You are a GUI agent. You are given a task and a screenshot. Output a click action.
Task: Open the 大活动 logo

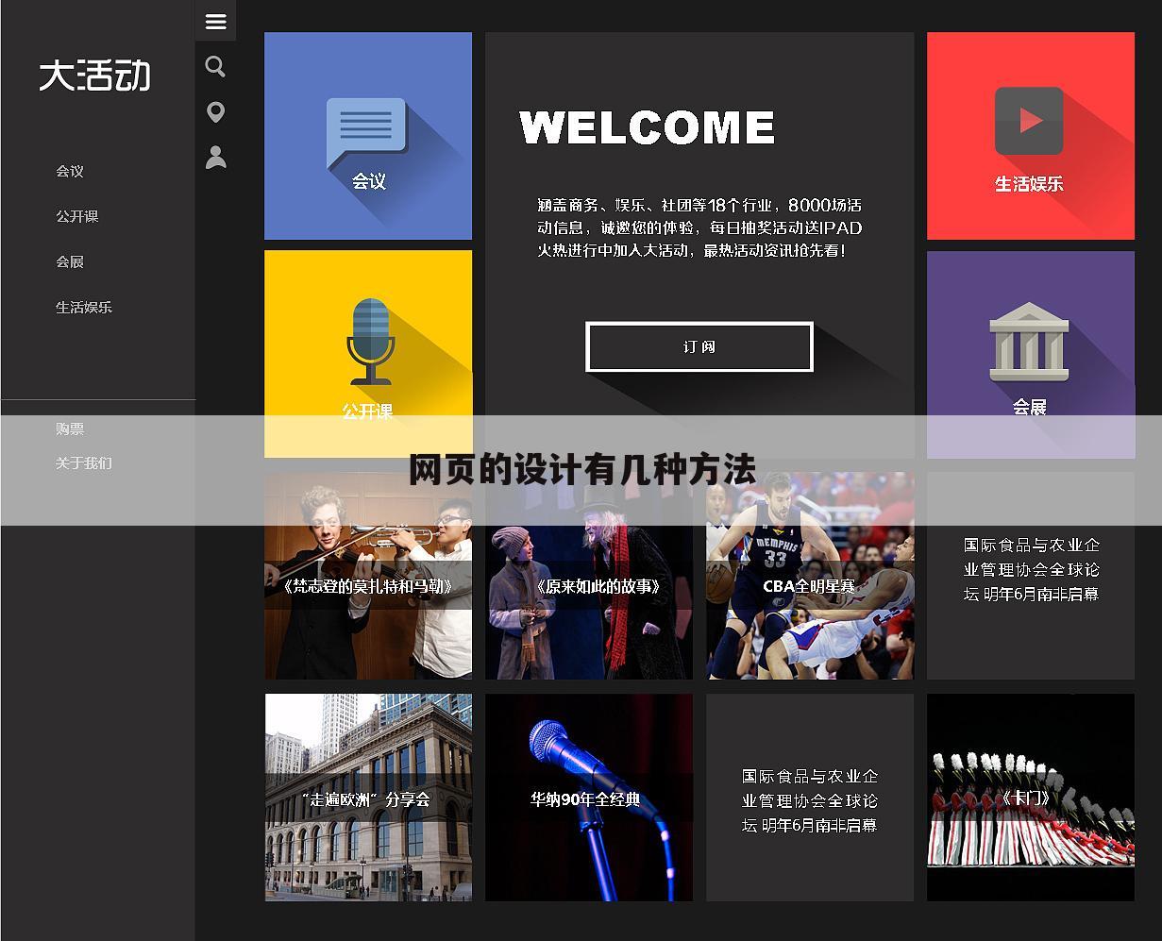click(94, 76)
